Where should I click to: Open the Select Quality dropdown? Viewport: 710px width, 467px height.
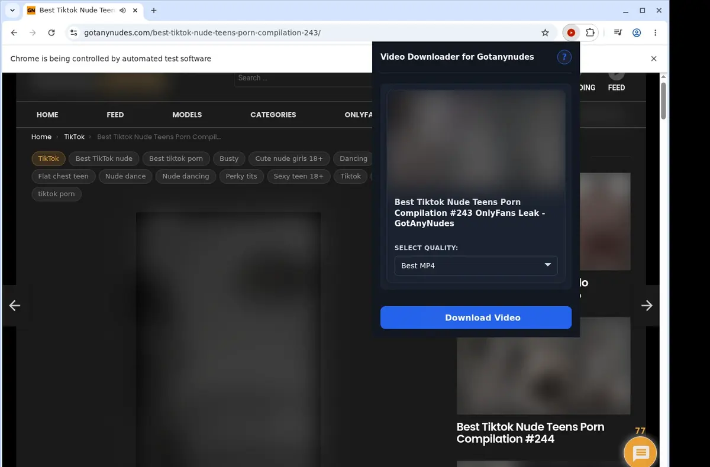tap(476, 265)
